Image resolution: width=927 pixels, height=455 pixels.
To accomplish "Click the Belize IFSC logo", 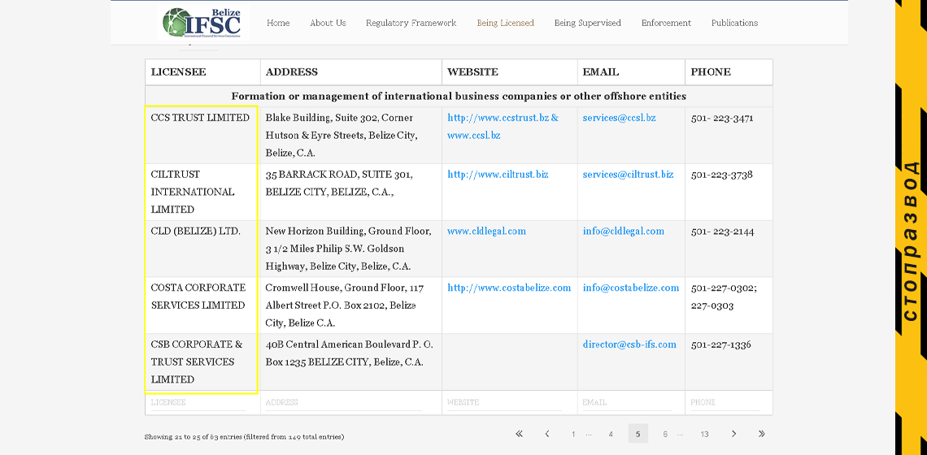I will pos(202,23).
